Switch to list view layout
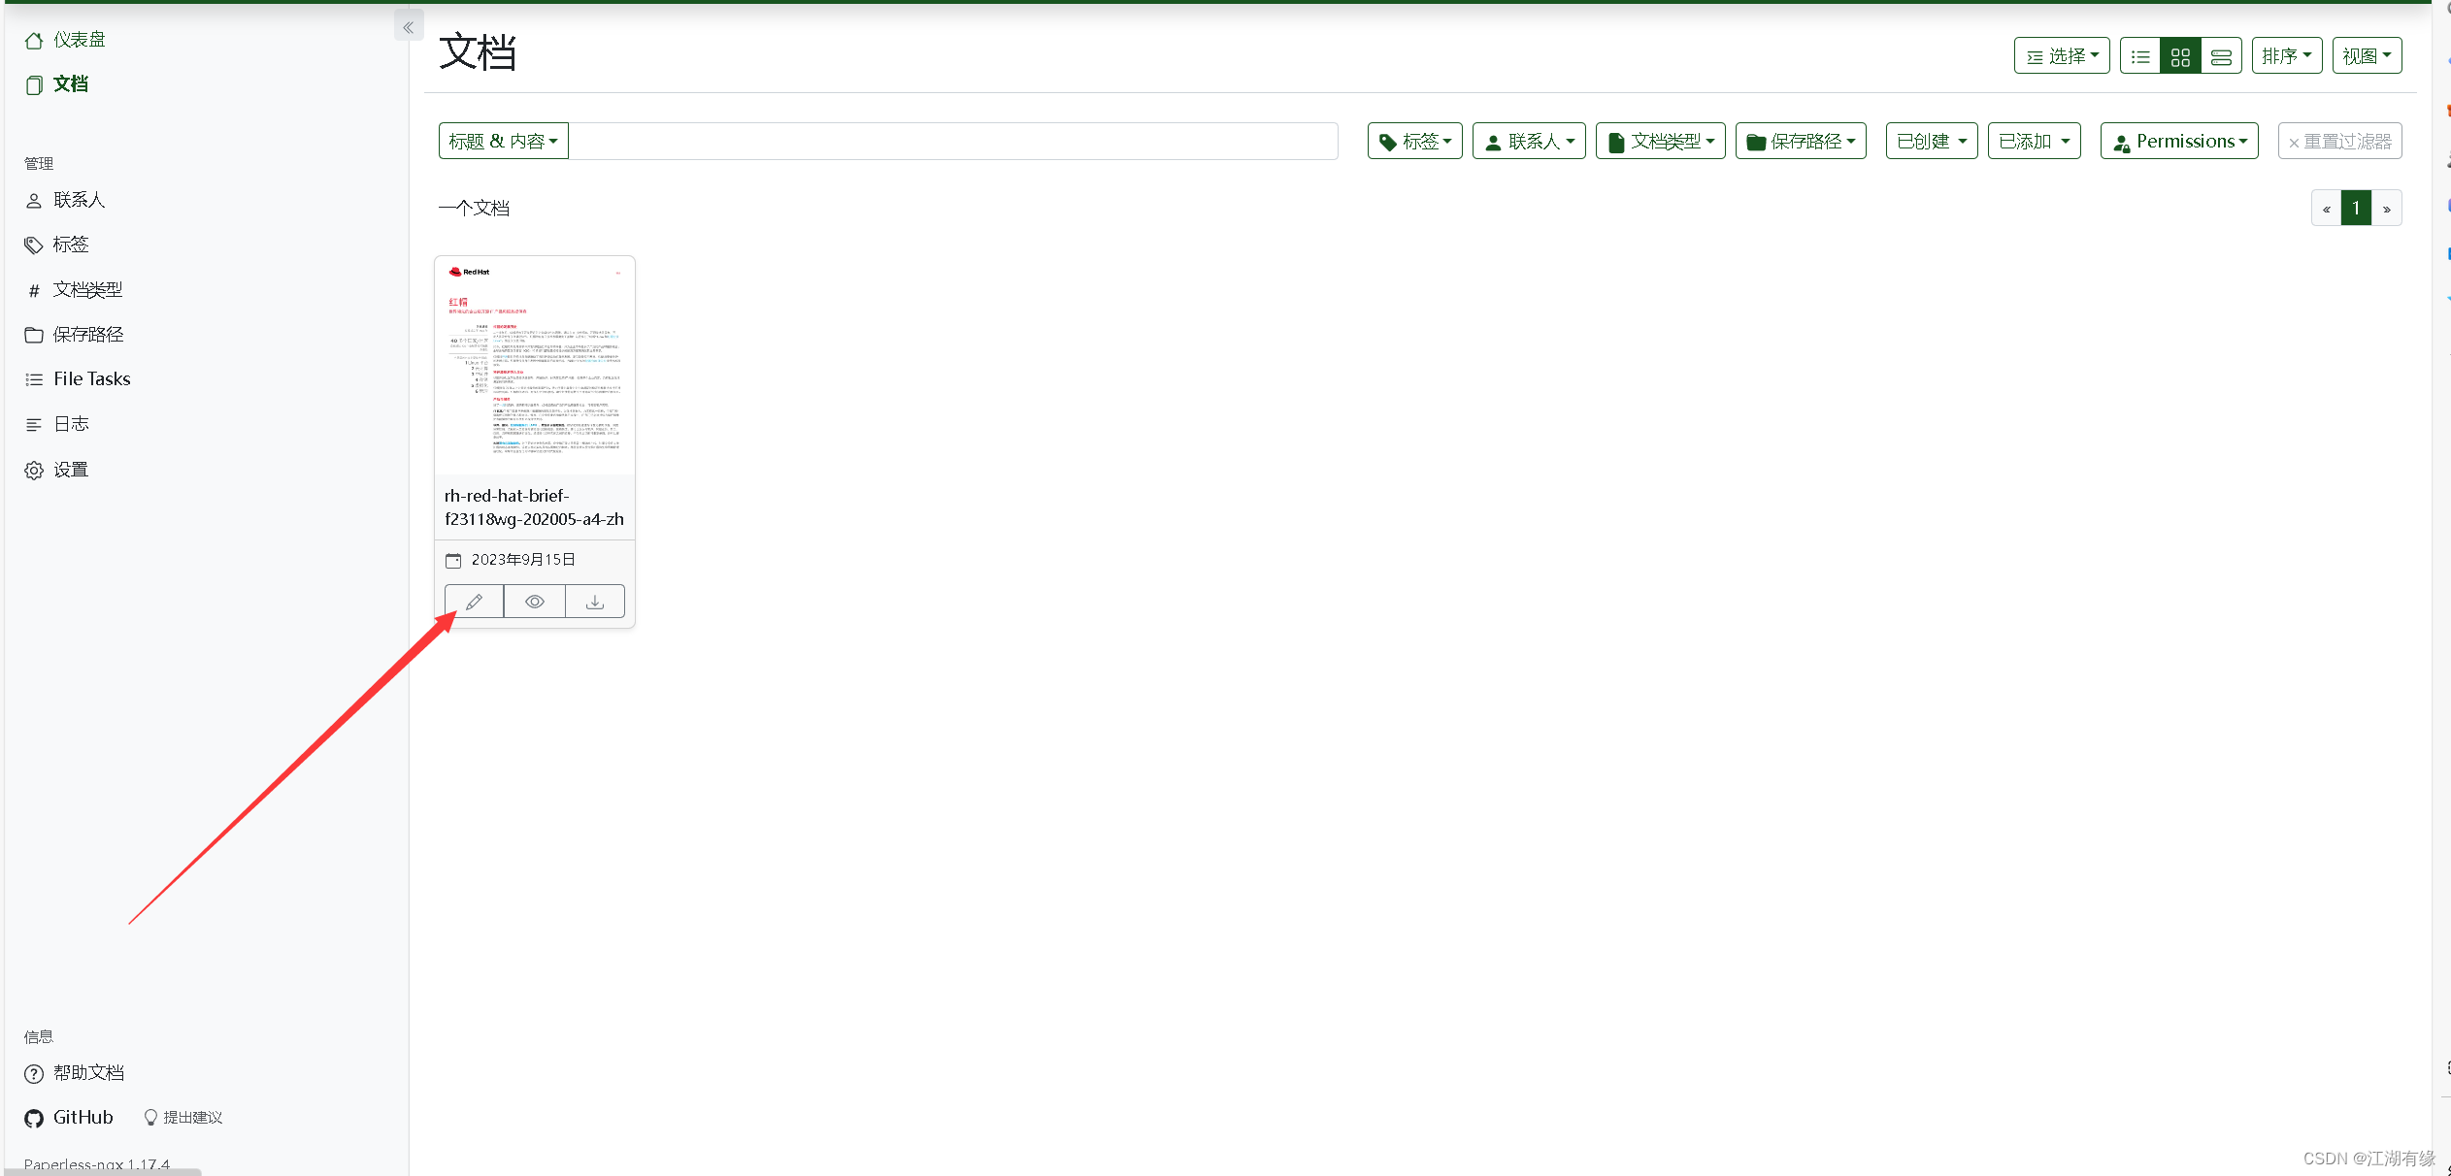This screenshot has height=1176, width=2451. coord(2140,56)
